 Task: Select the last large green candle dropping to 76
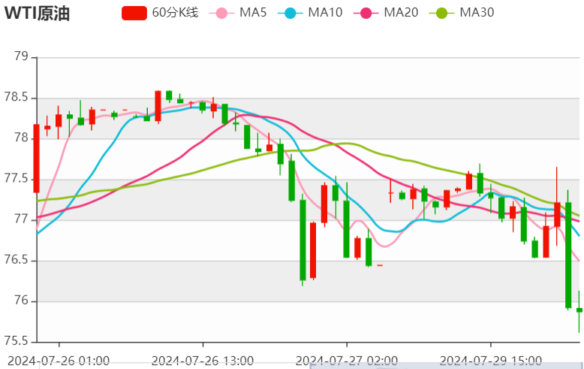click(x=568, y=255)
